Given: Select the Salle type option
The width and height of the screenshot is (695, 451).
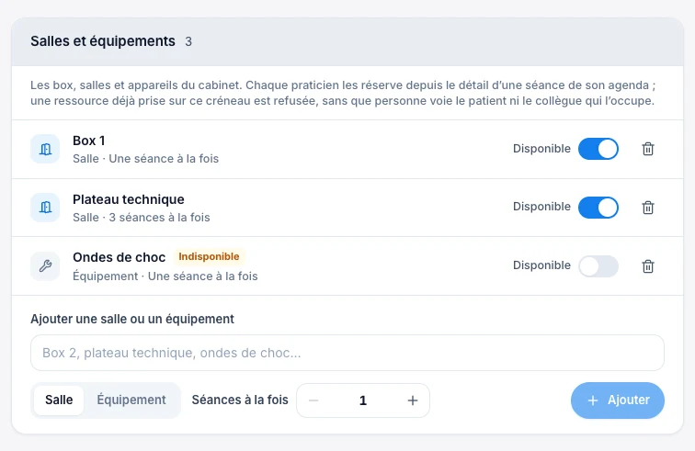Looking at the screenshot, I should (x=59, y=400).
